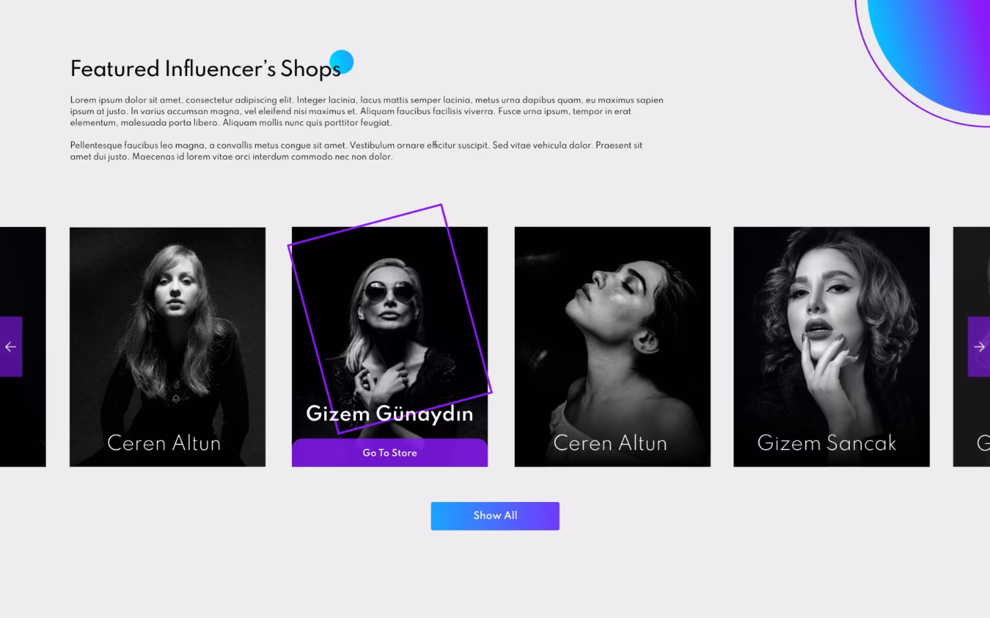
Task: Click the Gizem Sancak name label
Action: click(x=827, y=443)
